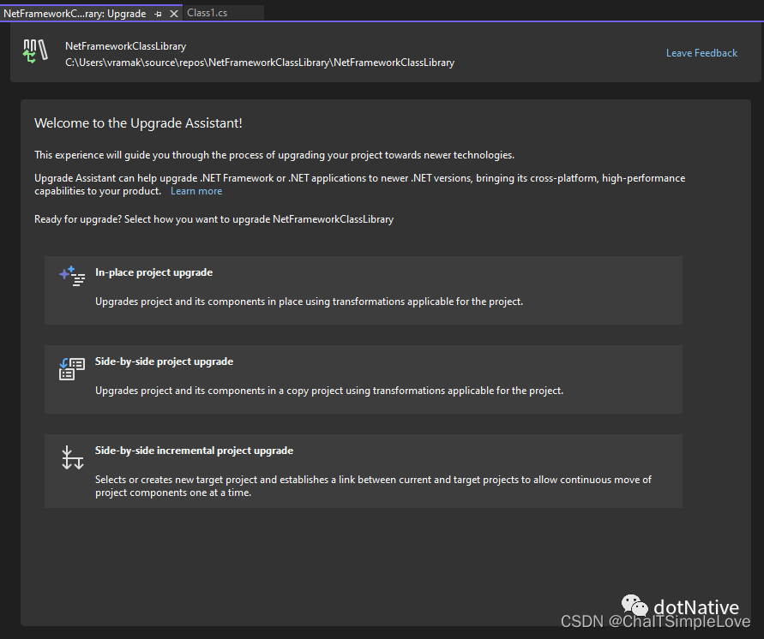Click the NetFrameworkClassLibrary project name in header
764x639 pixels.
(126, 46)
